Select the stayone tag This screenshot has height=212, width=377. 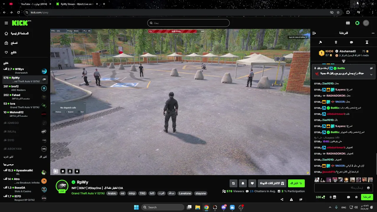201,193
